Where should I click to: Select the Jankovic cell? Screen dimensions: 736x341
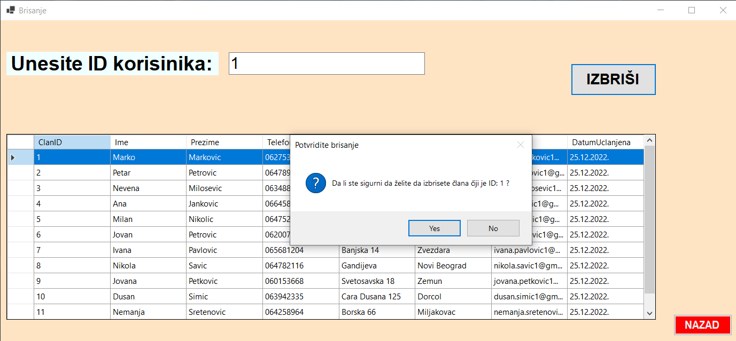[224, 204]
